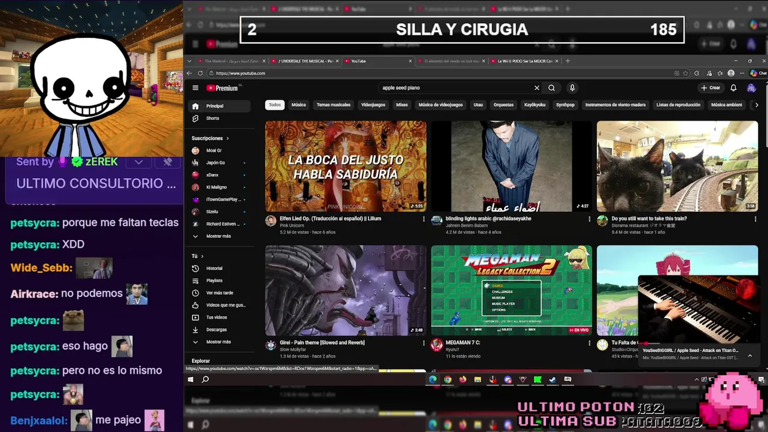Show hidden system tray icons chevron
Viewport: 768px width, 432px height.
pyautogui.click(x=697, y=379)
